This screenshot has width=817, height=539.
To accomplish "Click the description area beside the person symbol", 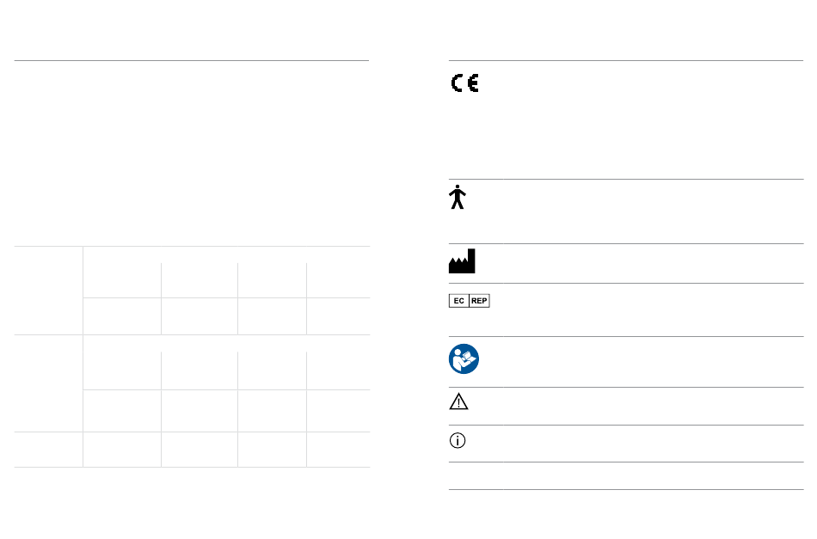I will point(654,211).
